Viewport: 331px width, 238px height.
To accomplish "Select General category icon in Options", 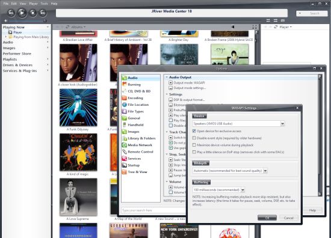I will 125,118.
